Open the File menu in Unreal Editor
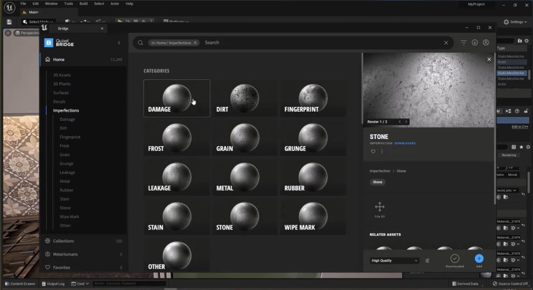Image resolution: width=533 pixels, height=290 pixels. [23, 4]
